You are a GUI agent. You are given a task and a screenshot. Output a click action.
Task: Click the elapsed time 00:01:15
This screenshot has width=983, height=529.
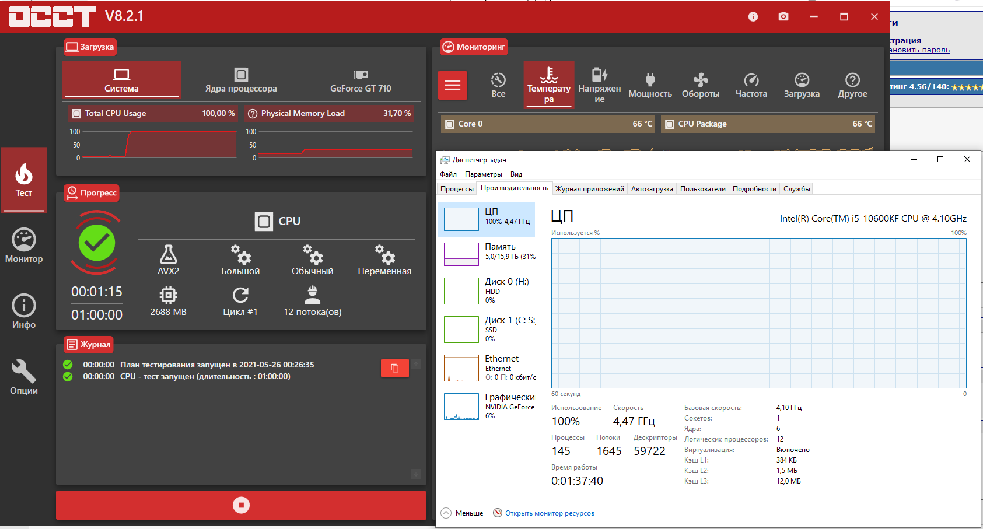tap(97, 292)
